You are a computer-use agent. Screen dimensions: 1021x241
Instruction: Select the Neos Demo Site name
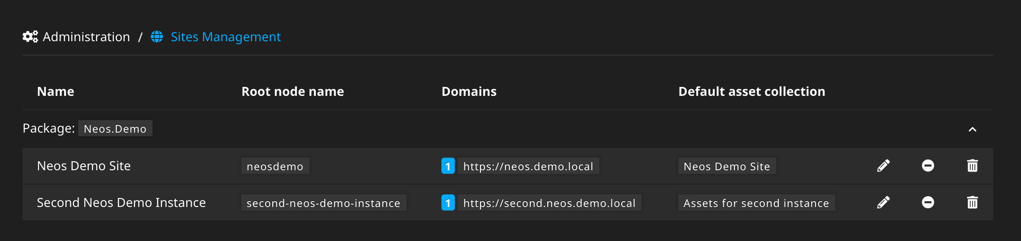pyautogui.click(x=84, y=166)
